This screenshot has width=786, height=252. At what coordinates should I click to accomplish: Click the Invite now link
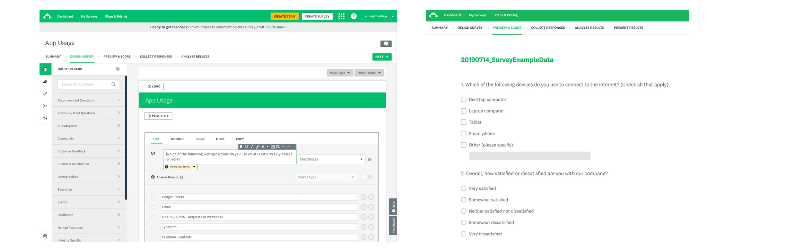[276, 27]
